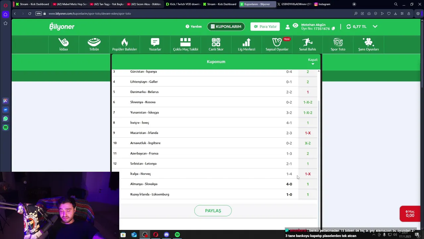Open Spor Toto section
The image size is (424, 239).
[338, 44]
